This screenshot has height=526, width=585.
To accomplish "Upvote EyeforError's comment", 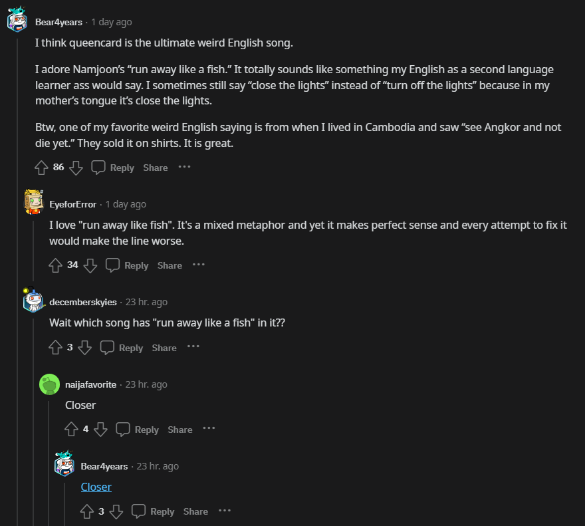I will (56, 265).
